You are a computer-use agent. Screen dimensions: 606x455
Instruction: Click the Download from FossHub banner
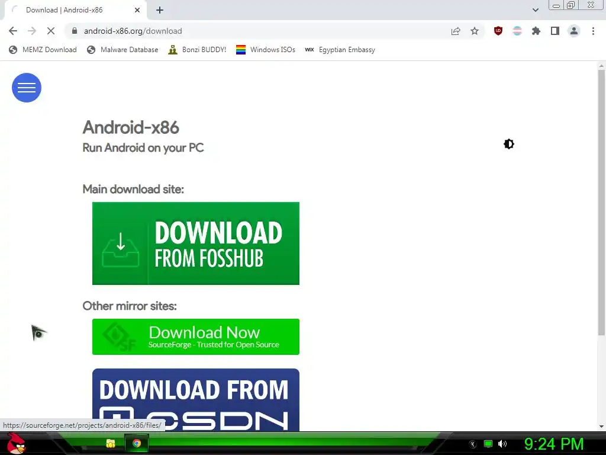[x=195, y=243]
